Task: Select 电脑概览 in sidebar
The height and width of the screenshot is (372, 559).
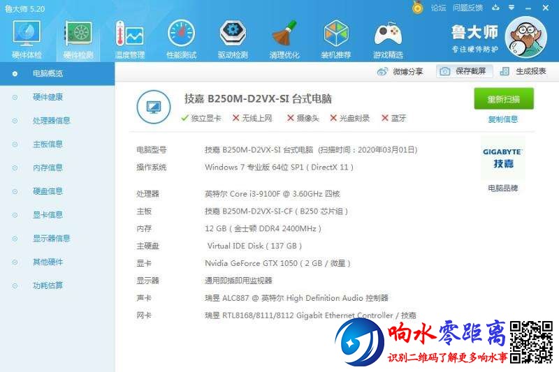Action: coord(57,74)
